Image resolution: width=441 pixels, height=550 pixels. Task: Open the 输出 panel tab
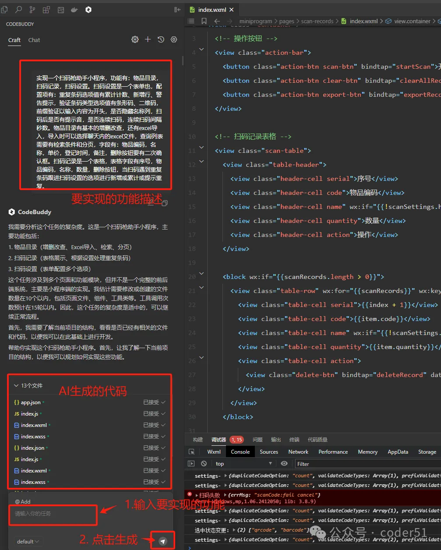coord(276,440)
